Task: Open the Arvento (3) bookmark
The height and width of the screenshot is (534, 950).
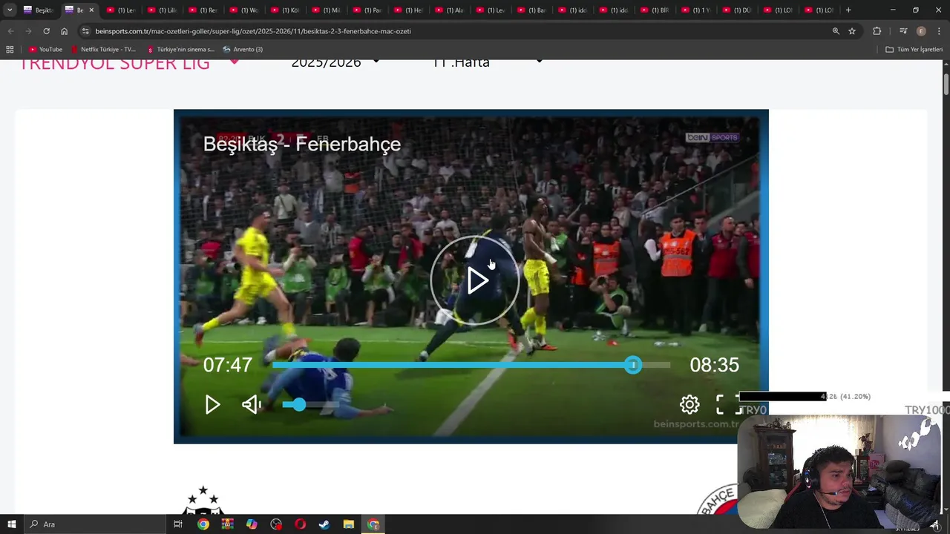Action: 243,49
